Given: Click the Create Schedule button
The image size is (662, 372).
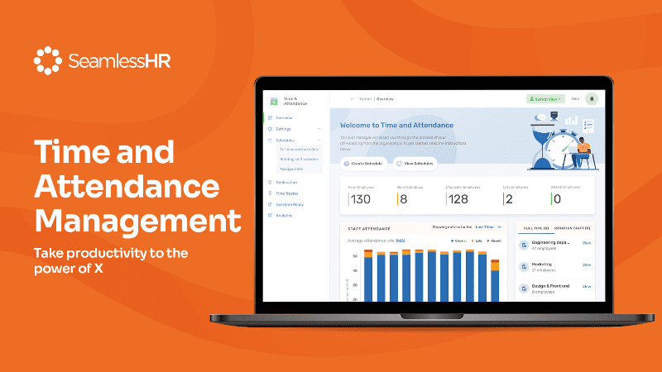Looking at the screenshot, I should click(x=364, y=163).
